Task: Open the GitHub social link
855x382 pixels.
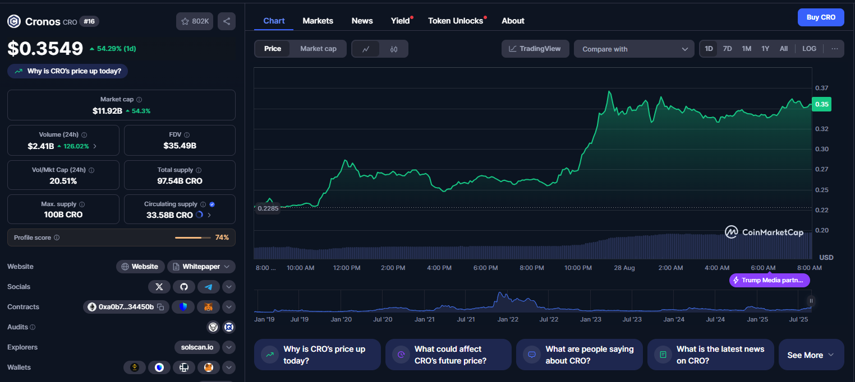Action: [x=184, y=287]
